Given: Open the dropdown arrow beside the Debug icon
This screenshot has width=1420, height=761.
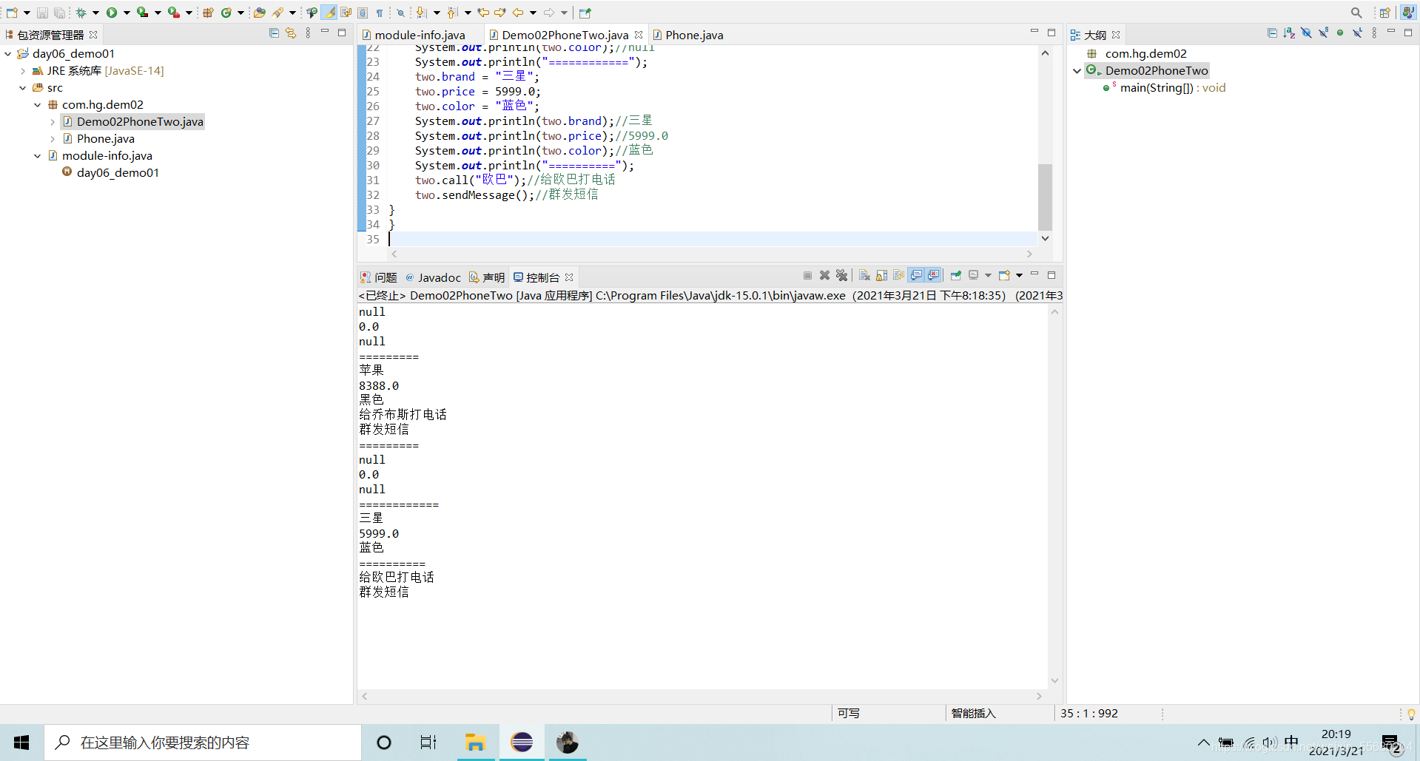Looking at the screenshot, I should pyautogui.click(x=95, y=13).
